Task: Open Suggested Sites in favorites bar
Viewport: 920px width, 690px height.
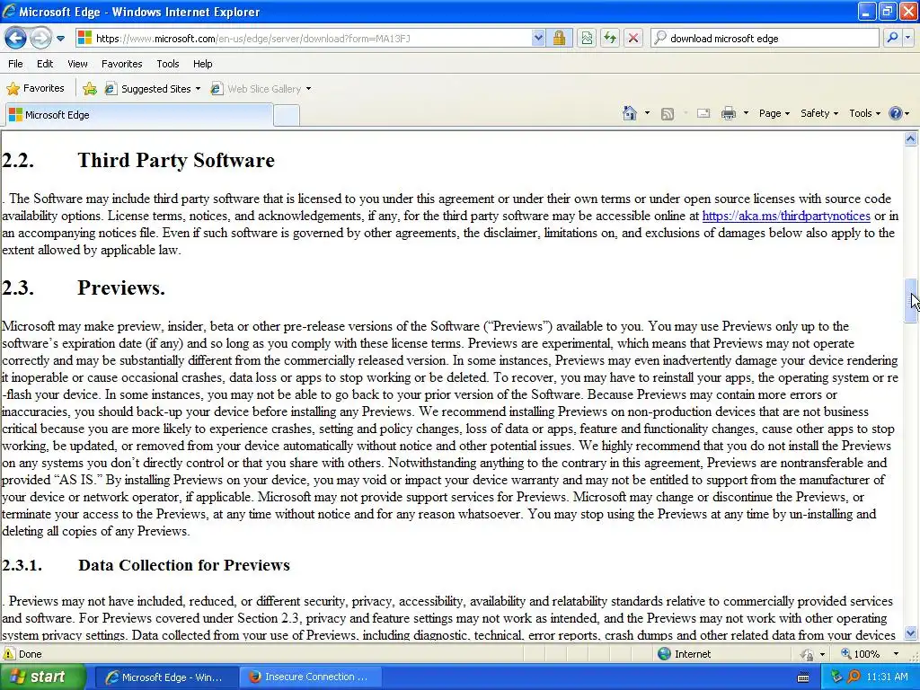Action: (153, 89)
